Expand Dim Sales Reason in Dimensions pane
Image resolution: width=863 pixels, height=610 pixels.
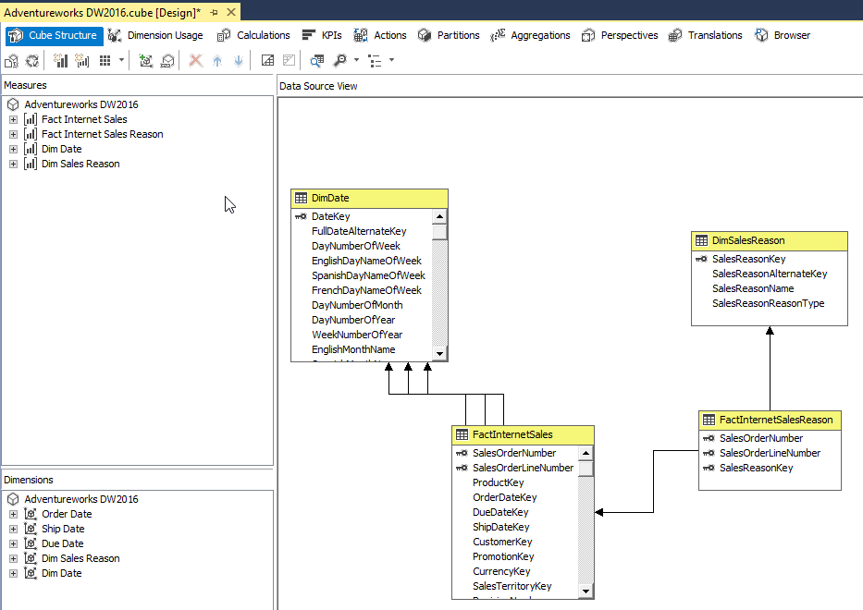pyautogui.click(x=13, y=559)
